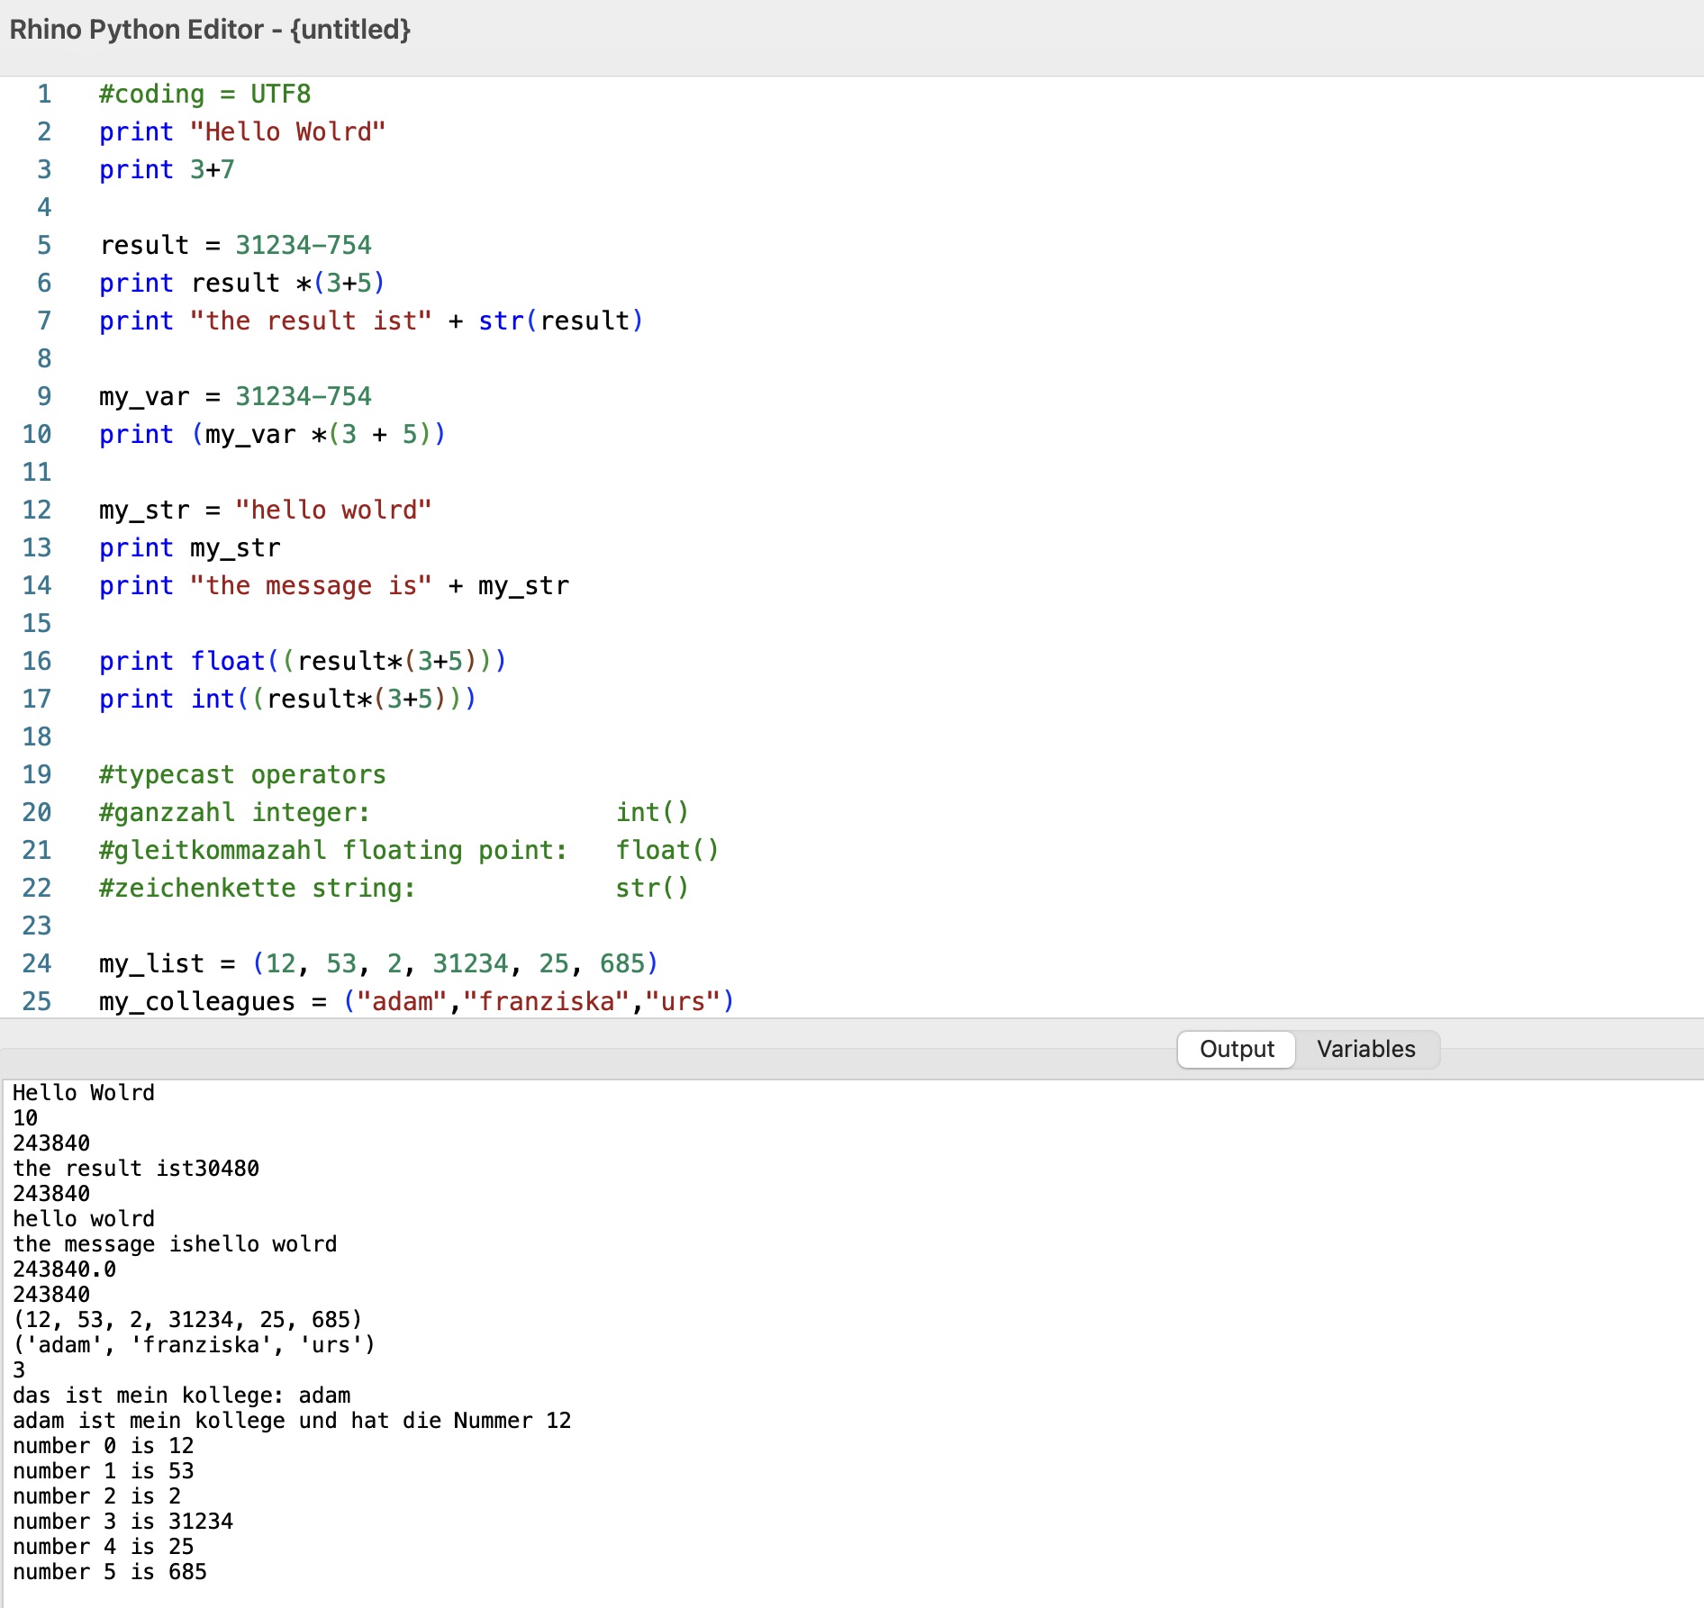Switch to the Variables tab
This screenshot has height=1608, width=1704.
click(x=1365, y=1049)
